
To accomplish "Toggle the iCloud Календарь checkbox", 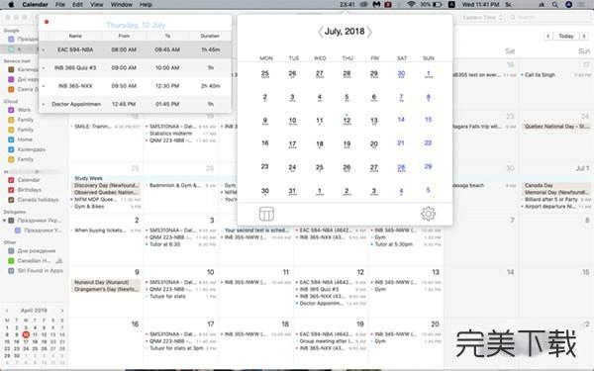I will point(11,149).
